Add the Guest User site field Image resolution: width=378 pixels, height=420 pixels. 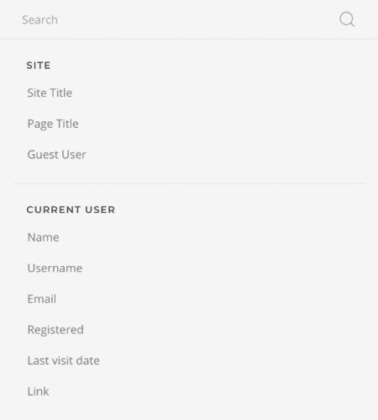56,155
